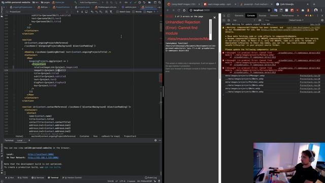Open the Chrome three-dot menu
Screen dimensions: 325x183
322,10
